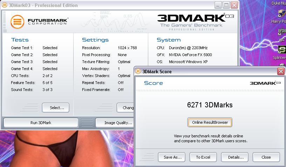This screenshot has height=167, width=286.
Task: Click the 'Microsoft Windows XP' OS value
Action: pos(188,62)
